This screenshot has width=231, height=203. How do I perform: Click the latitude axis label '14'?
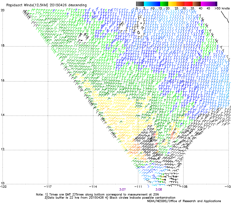[x=2, y=115]
